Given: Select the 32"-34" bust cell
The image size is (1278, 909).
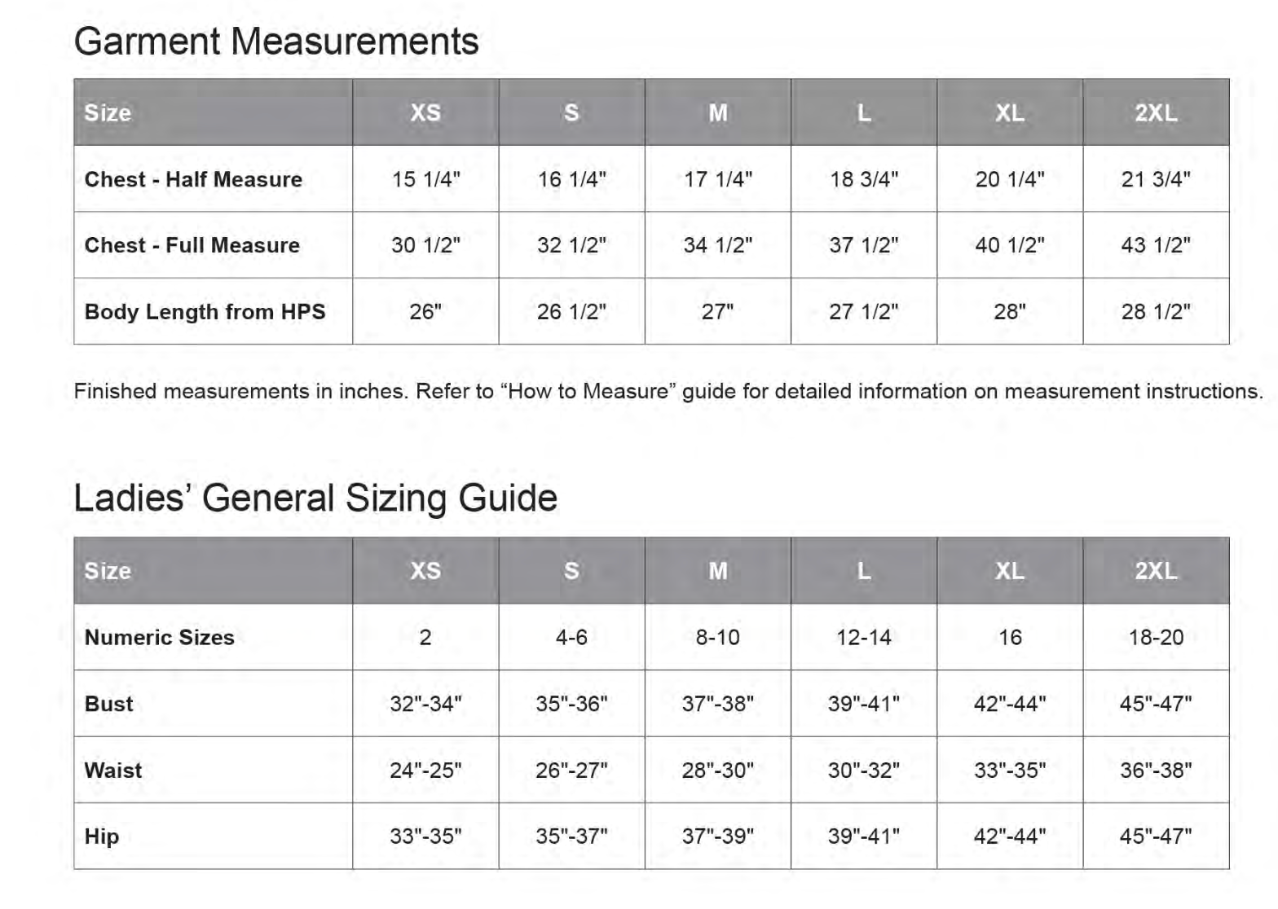Looking at the screenshot, I should [x=425, y=704].
